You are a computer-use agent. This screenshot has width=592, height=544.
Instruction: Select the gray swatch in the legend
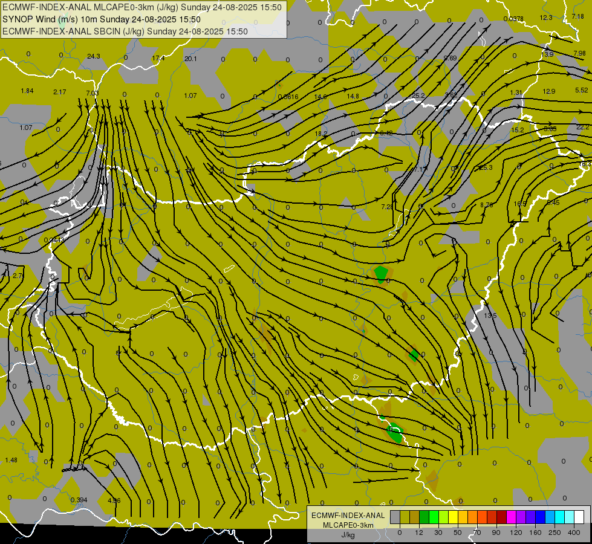coord(395,517)
